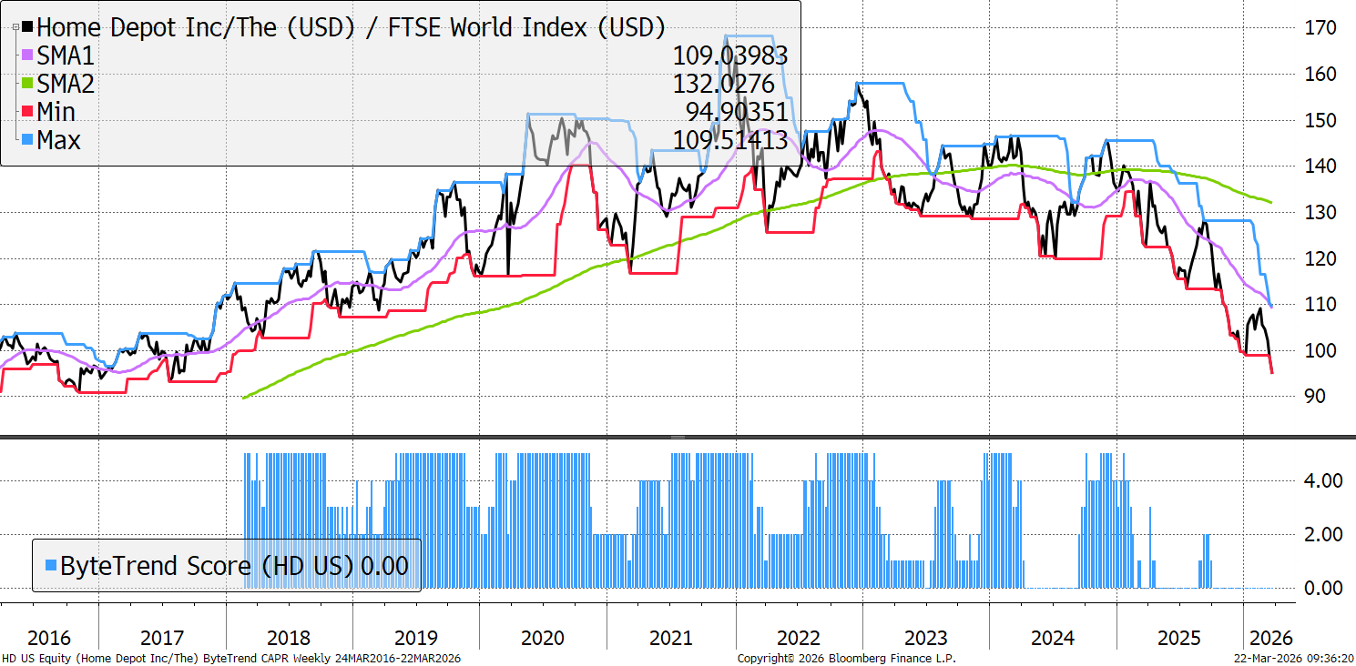The height and width of the screenshot is (666, 1356).
Task: Click the green SMA2 legend swatch
Action: [27, 85]
